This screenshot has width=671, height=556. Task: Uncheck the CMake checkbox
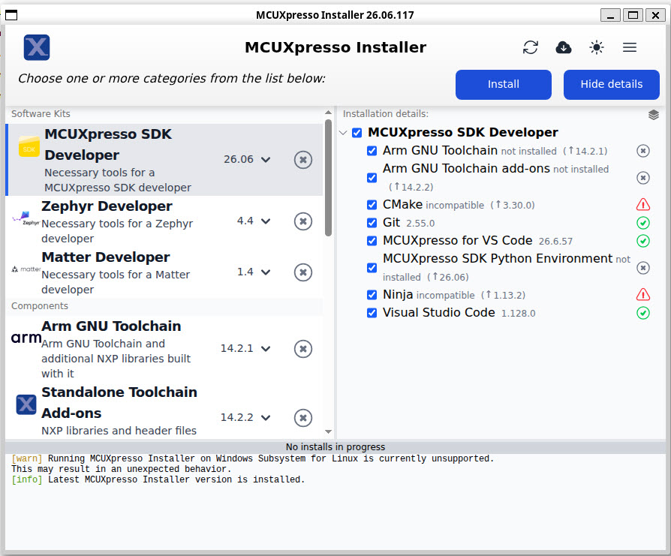coord(372,205)
